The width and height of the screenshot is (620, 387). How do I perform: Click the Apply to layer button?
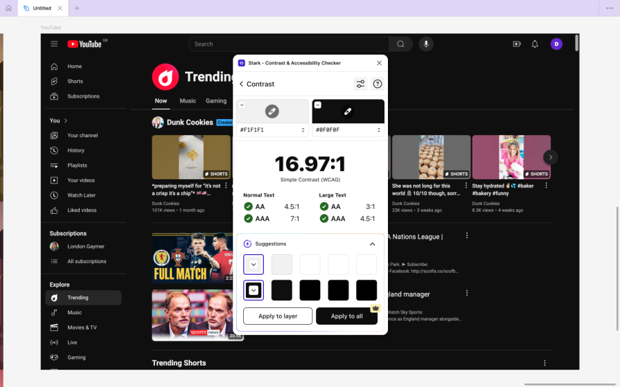click(x=278, y=316)
